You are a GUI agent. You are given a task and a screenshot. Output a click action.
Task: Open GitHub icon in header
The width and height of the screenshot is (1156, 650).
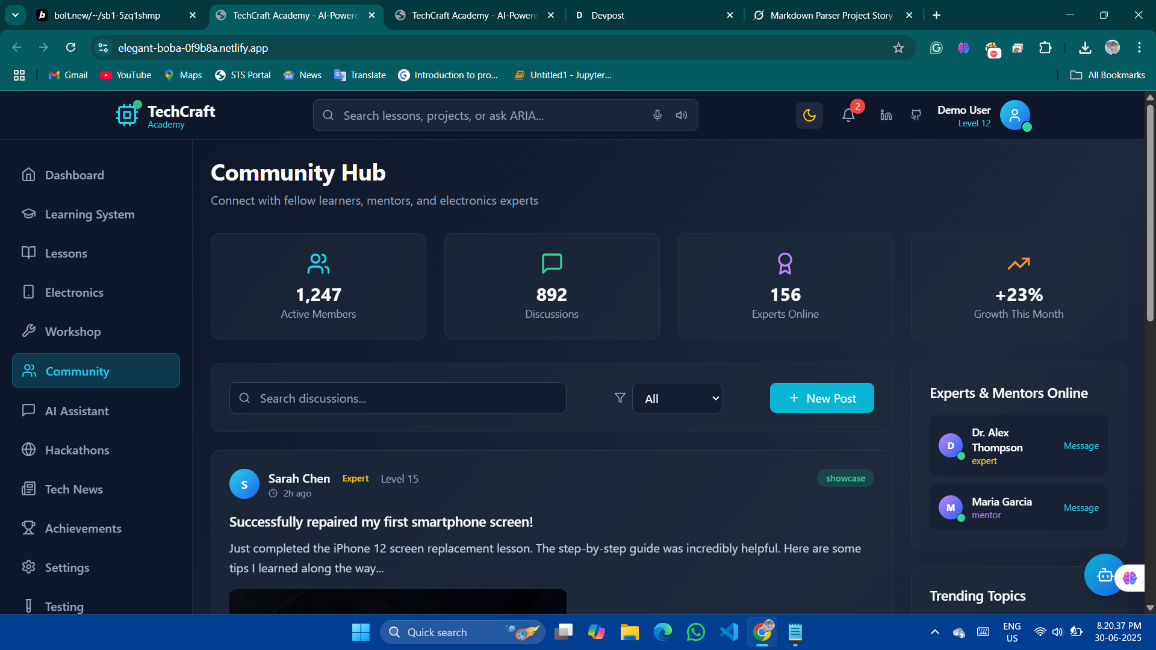point(916,115)
